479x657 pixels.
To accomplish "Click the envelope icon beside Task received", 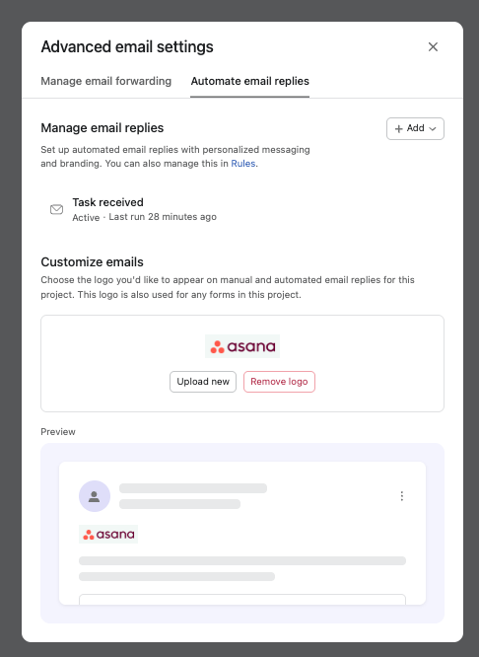I will 56,209.
